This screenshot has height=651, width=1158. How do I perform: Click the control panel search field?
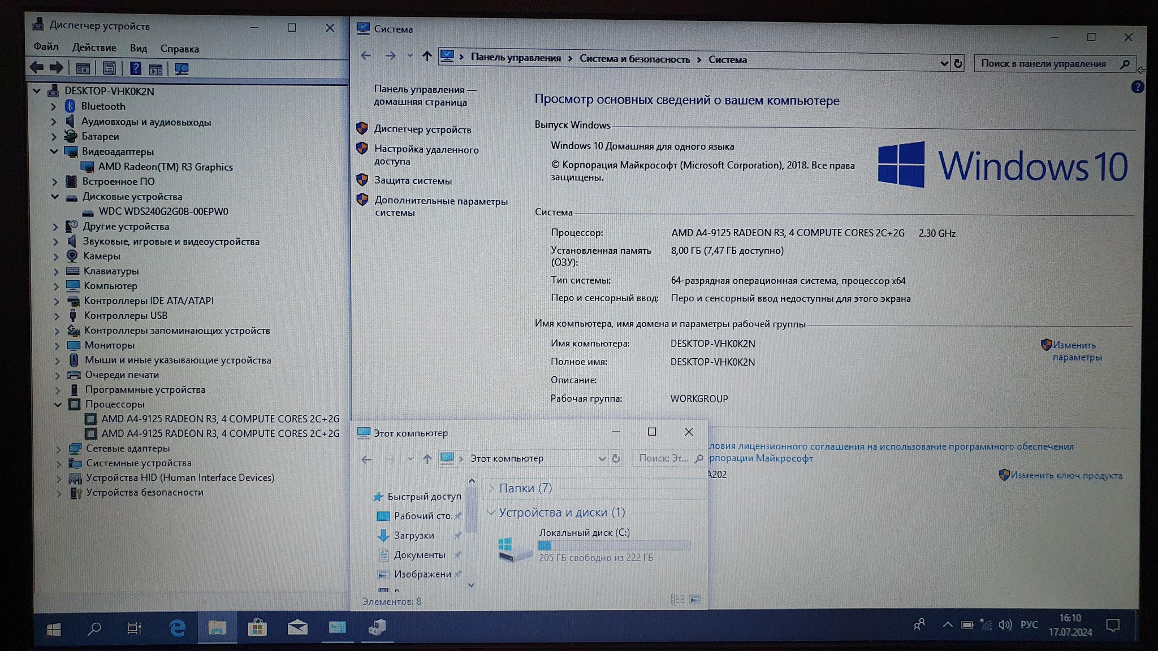(x=1043, y=64)
